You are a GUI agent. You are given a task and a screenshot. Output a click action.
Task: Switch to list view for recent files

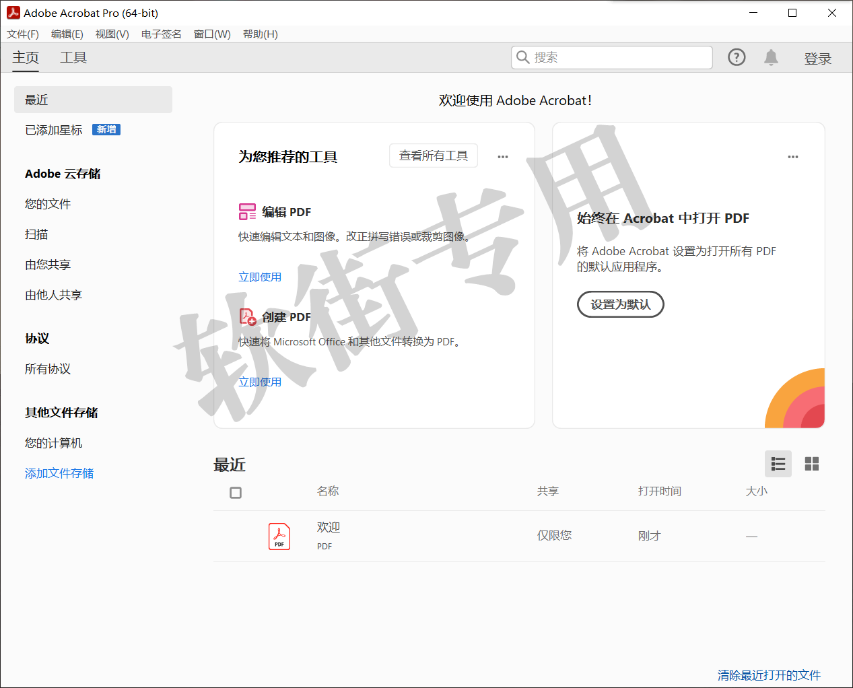tap(778, 464)
